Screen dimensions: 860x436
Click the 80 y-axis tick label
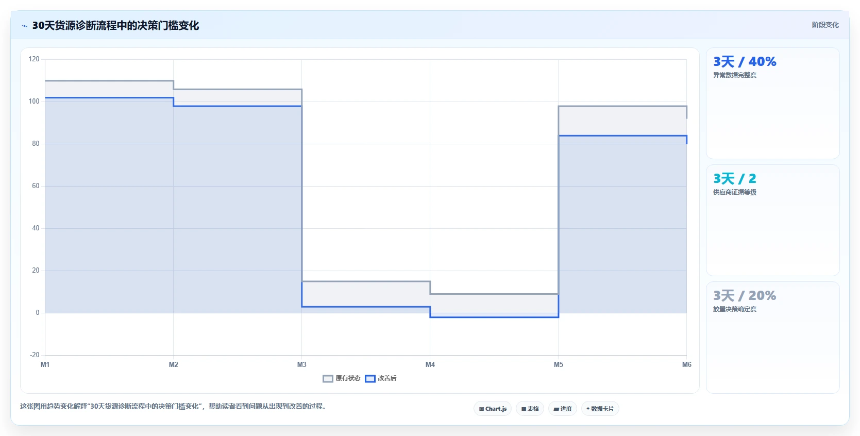click(36, 144)
